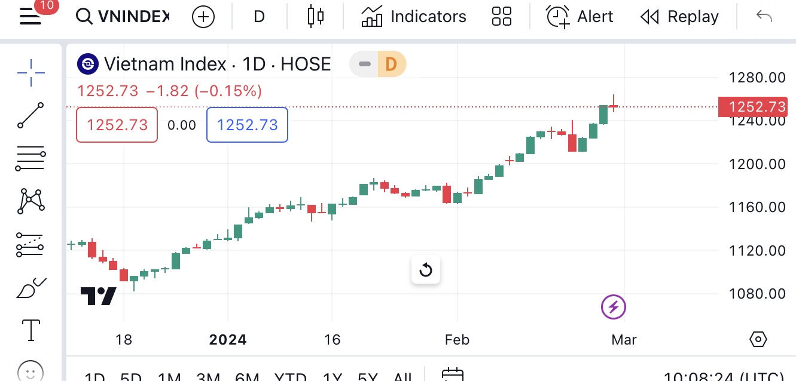Click the blue 1252.73 buy button
The height and width of the screenshot is (381, 796).
click(247, 125)
